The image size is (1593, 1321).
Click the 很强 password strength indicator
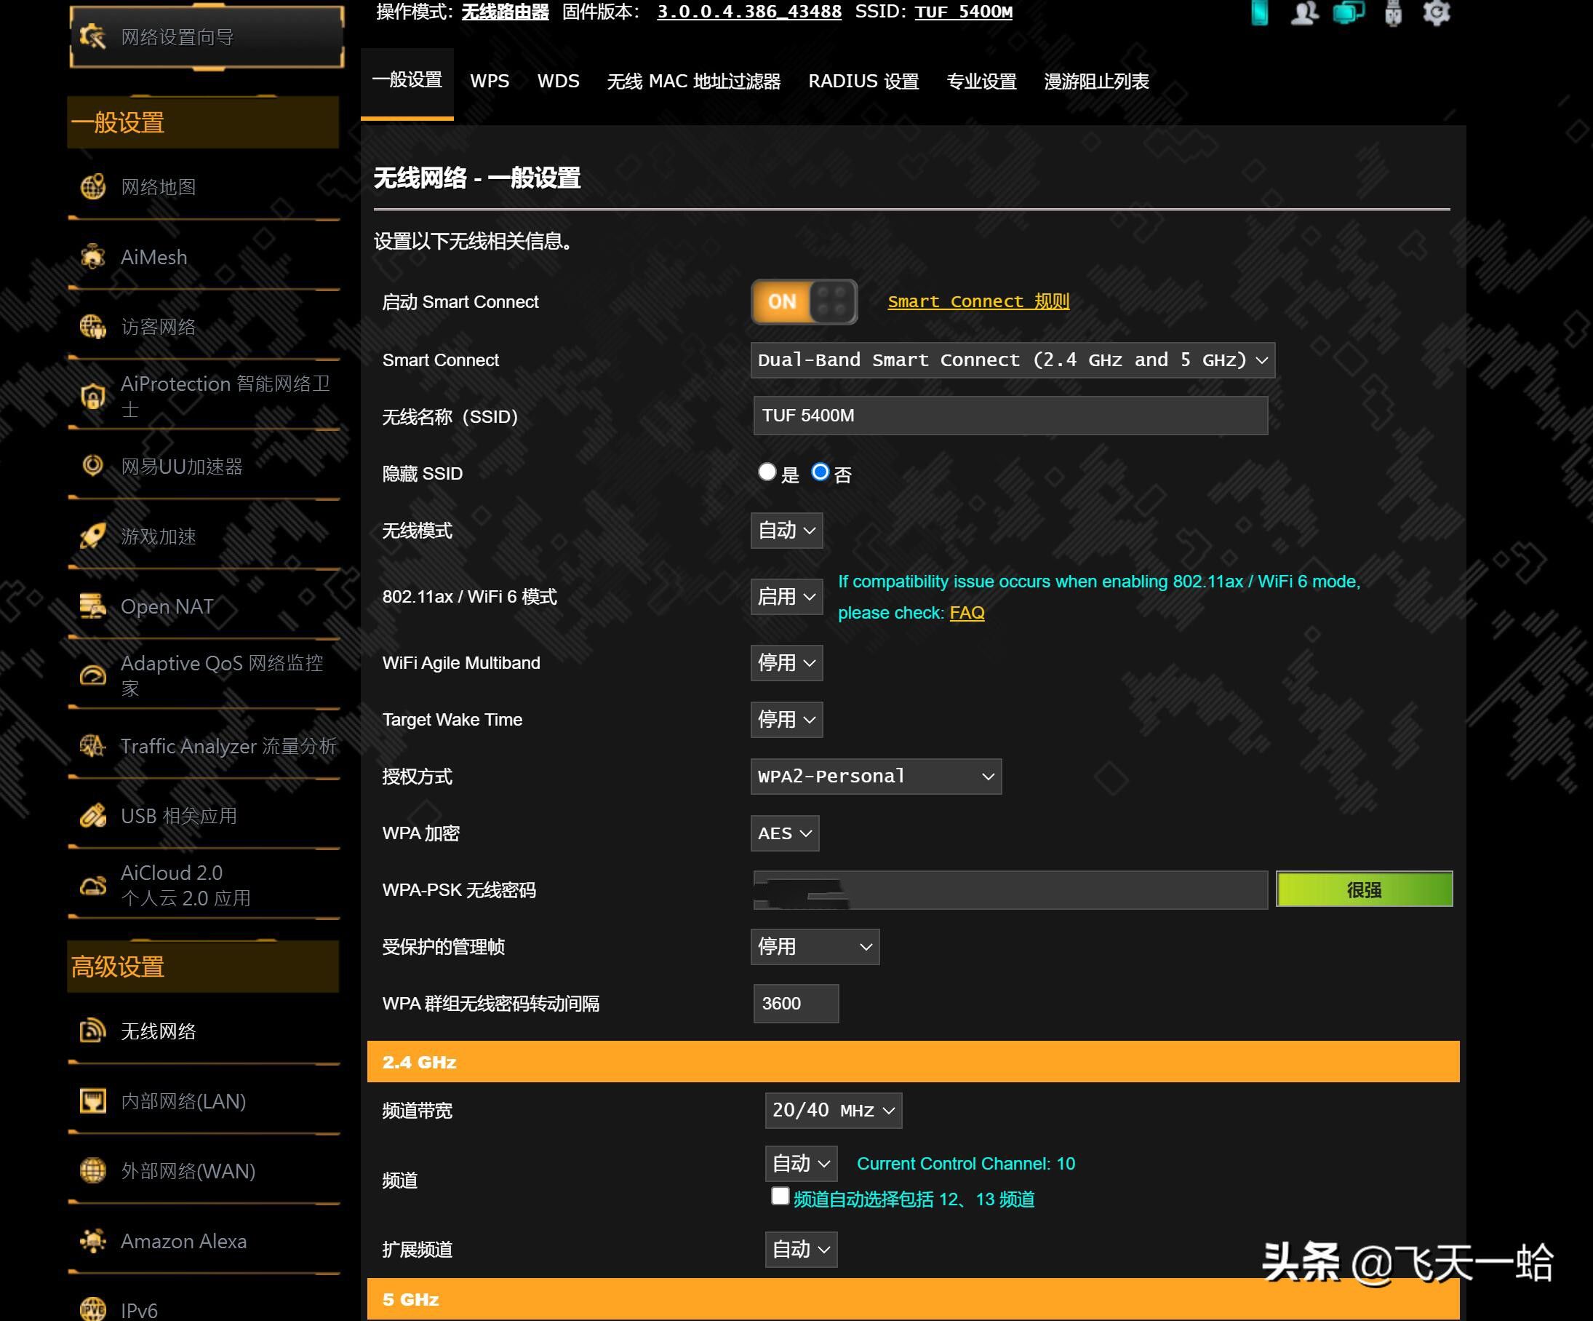tap(1364, 889)
